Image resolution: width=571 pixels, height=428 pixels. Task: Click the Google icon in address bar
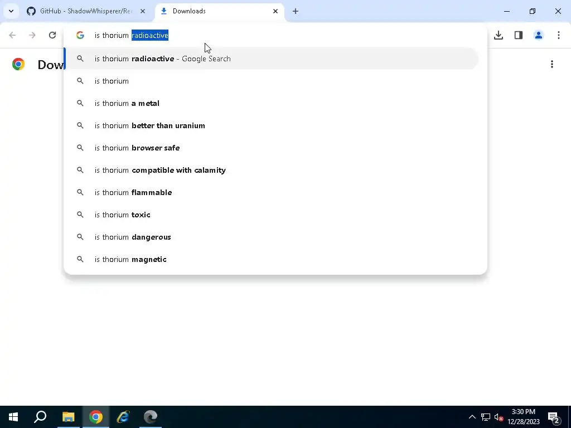(x=80, y=35)
